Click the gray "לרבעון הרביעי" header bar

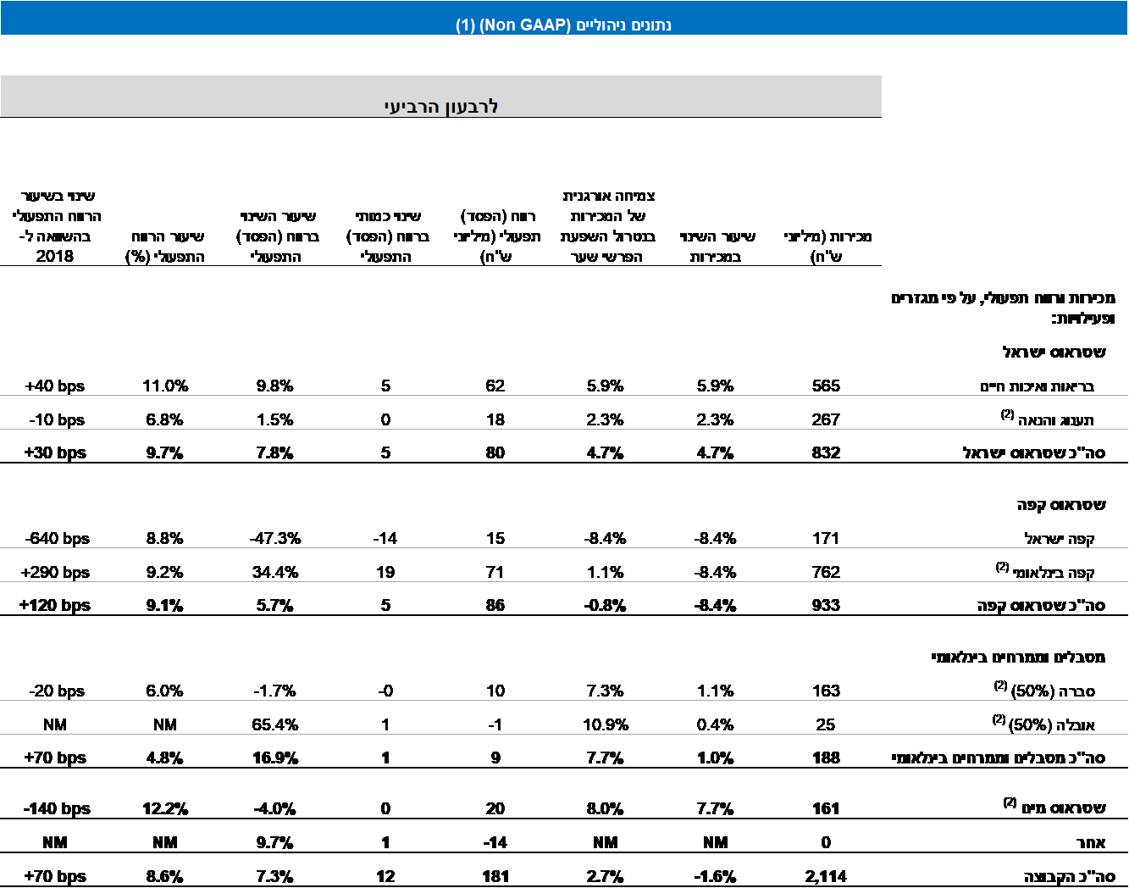coord(440,106)
